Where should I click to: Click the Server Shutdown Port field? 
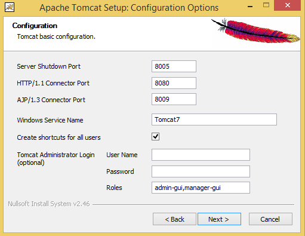coord(174,66)
